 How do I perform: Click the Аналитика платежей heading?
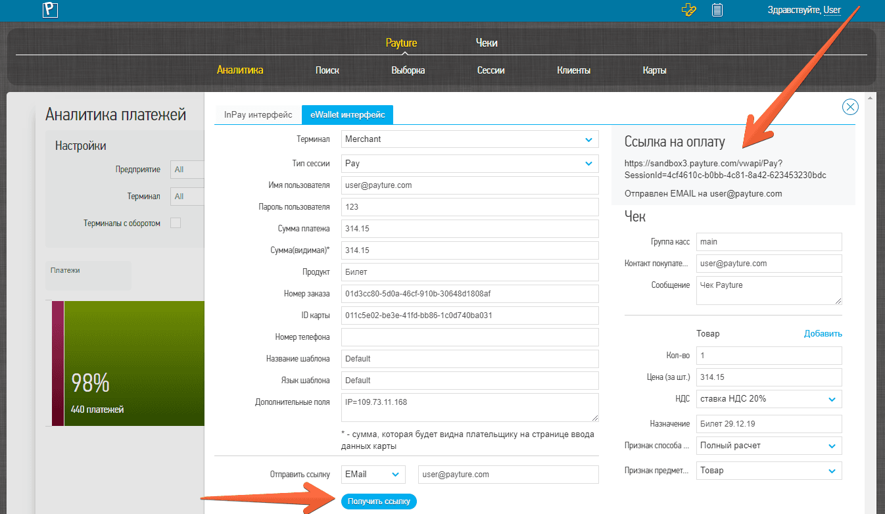point(116,115)
